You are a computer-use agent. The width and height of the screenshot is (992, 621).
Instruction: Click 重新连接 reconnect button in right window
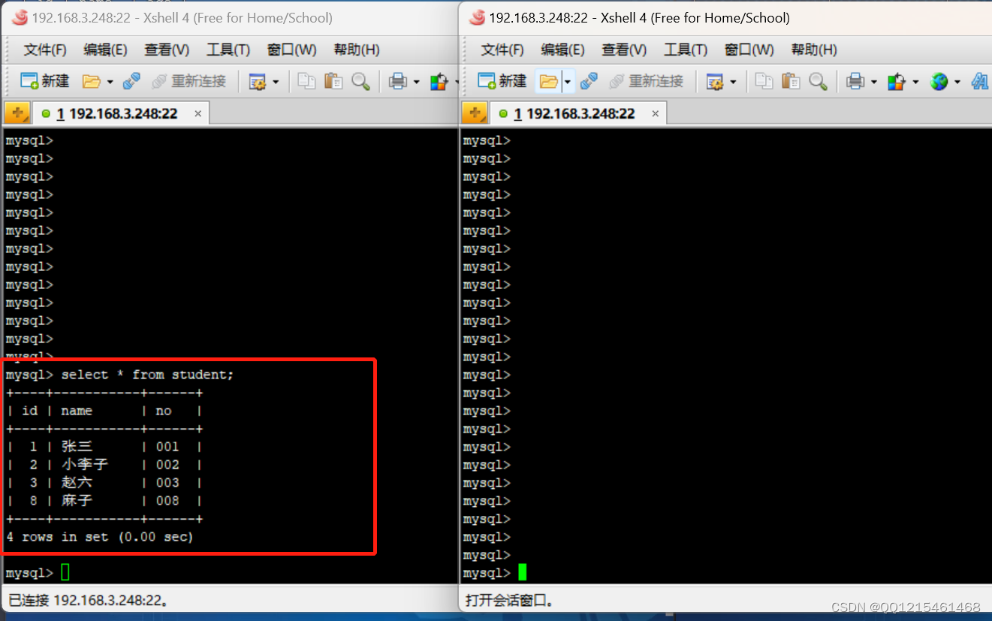(x=647, y=81)
